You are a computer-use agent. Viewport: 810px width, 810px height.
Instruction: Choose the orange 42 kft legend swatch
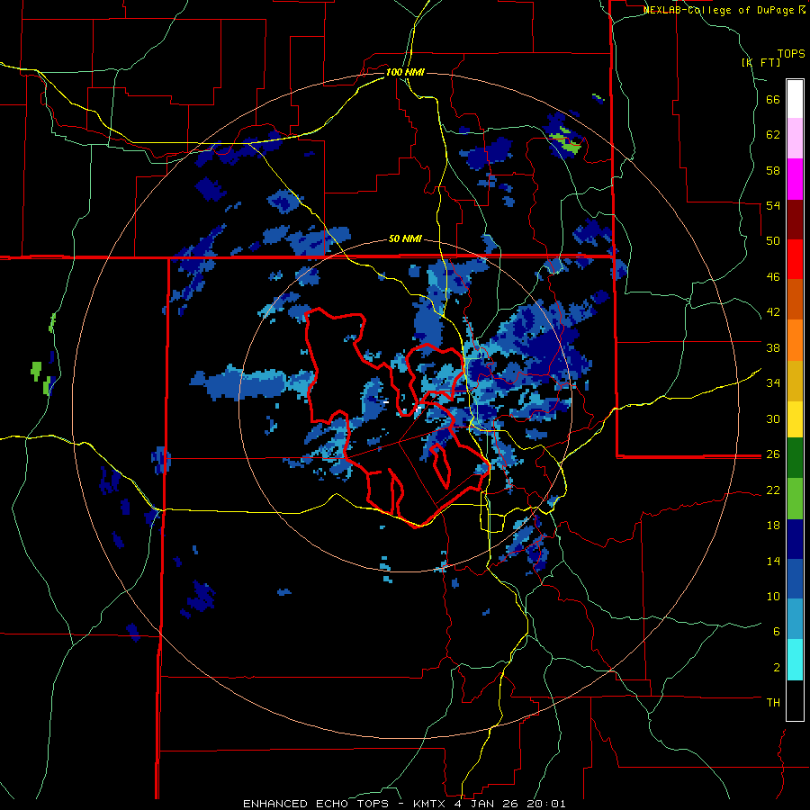(795, 340)
